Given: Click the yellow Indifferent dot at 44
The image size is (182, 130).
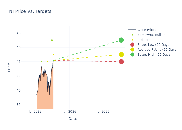Looking at the screenshot, I should (47, 62).
